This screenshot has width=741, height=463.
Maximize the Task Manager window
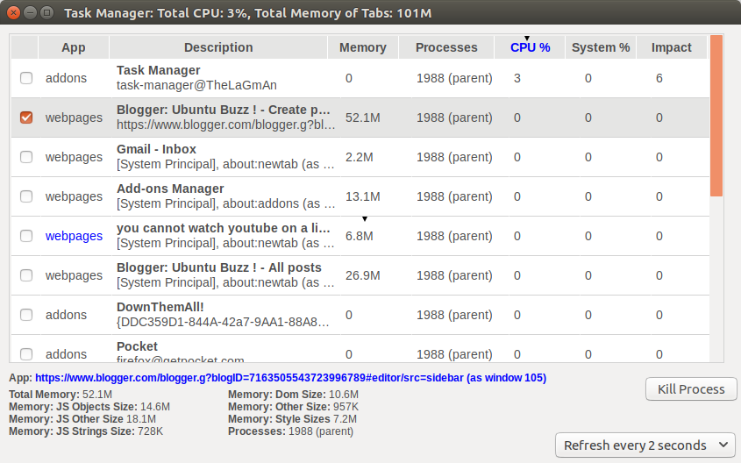tap(46, 13)
